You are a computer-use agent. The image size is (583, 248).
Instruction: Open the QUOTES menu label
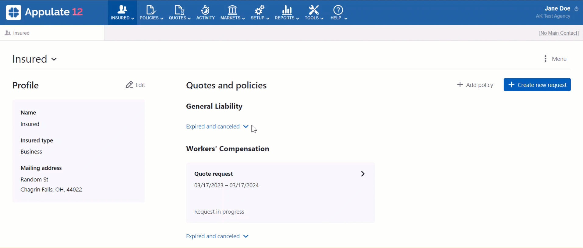(178, 18)
